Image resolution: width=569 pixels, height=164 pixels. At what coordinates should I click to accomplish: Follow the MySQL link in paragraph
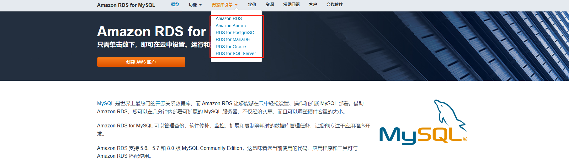[105, 103]
